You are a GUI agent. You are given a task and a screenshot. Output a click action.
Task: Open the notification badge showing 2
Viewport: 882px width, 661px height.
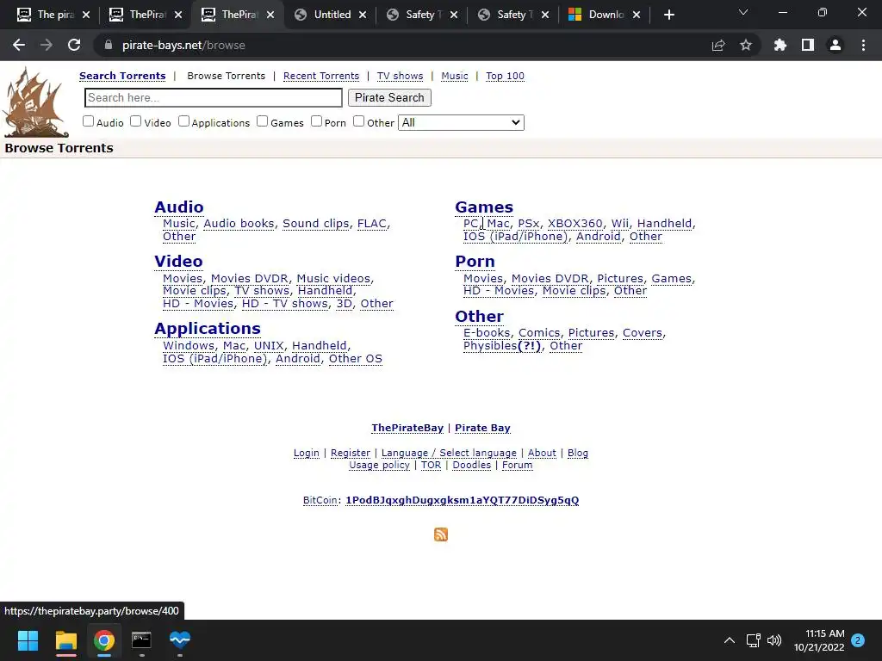coord(858,640)
